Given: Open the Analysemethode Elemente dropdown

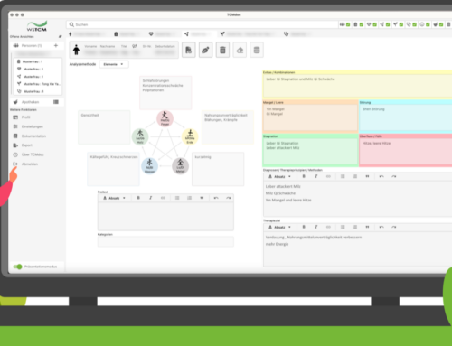Looking at the screenshot, I should click(x=114, y=64).
